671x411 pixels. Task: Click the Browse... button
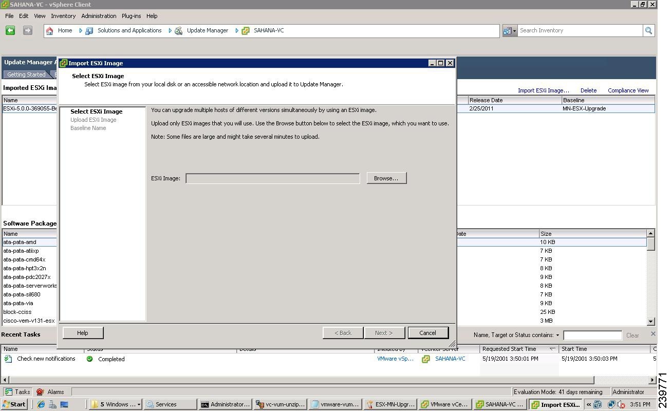point(386,178)
